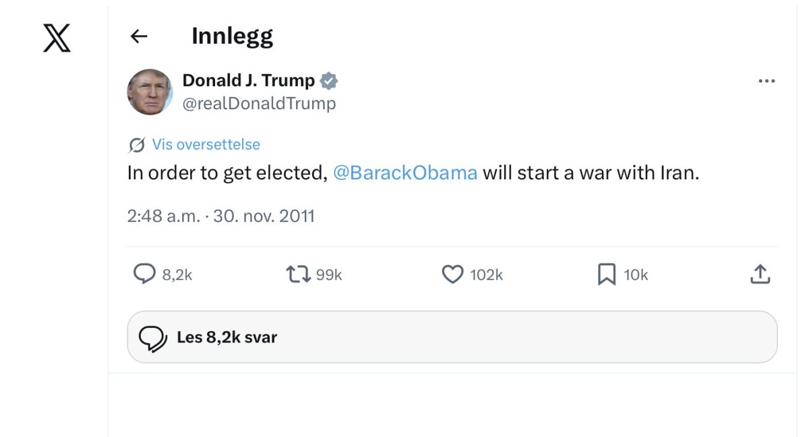This screenshot has height=437, width=809.
Task: View the 102k likes count
Action: coord(486,274)
